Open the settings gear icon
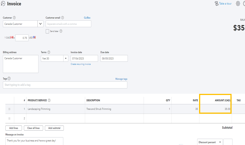 [x=238, y=4]
